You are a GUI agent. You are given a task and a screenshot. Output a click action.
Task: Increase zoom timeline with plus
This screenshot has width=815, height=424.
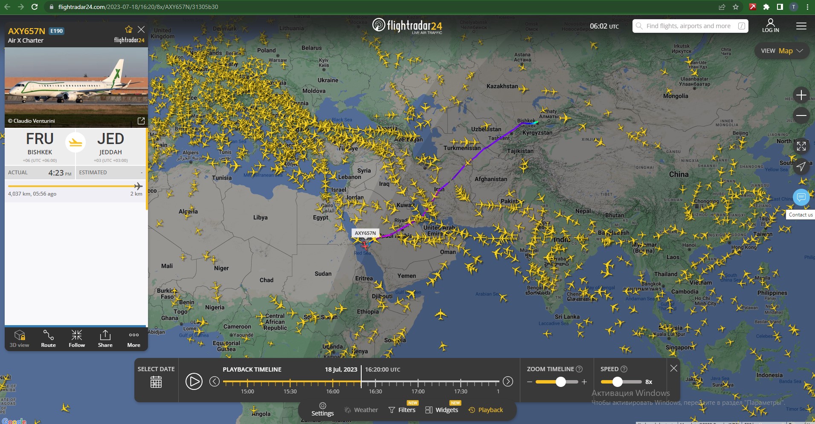tap(584, 382)
